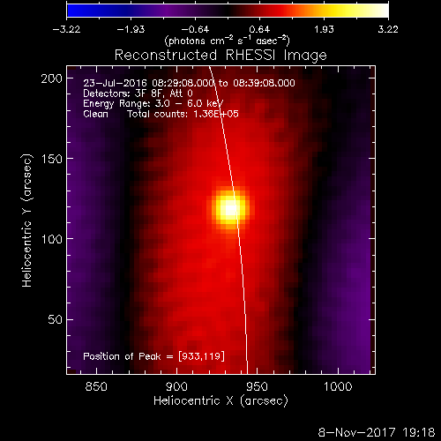Click the colorbar value '-3.22'
Viewport: 441px width, 441px height.
(x=66, y=29)
